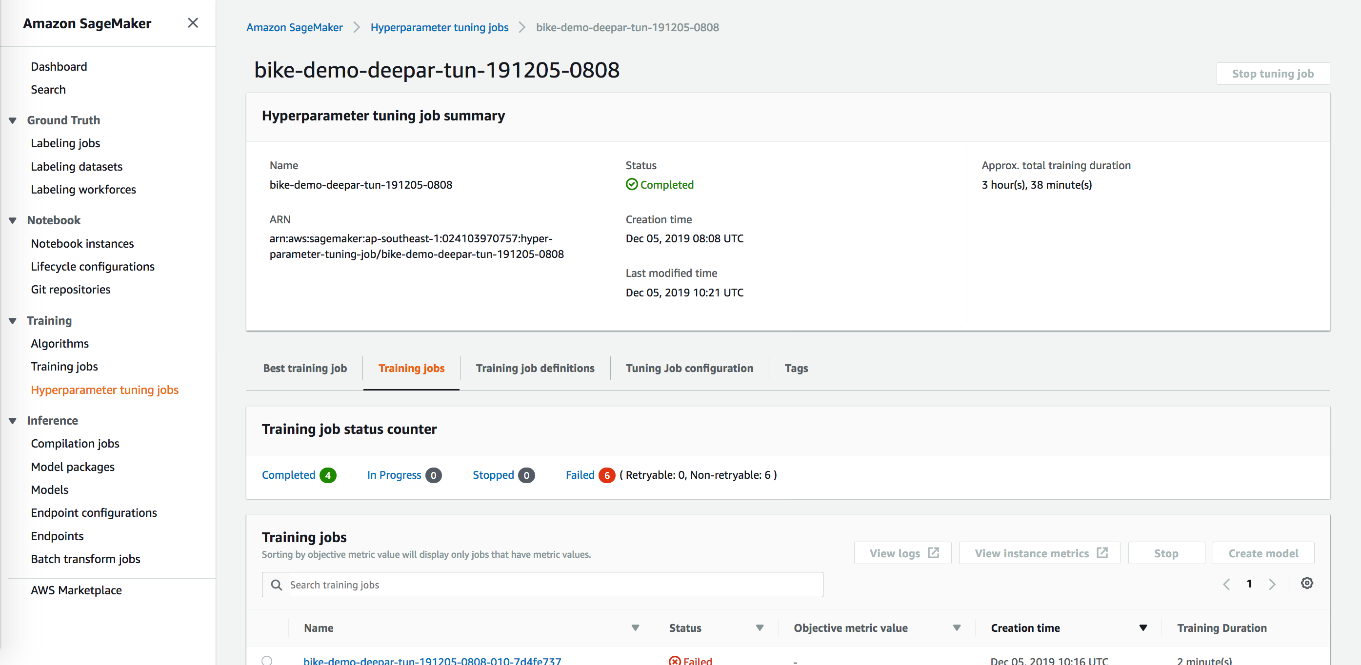Open job bike-demo-deepar-tun-191205-0808-010-7d4fe737
Image resolution: width=1361 pixels, height=665 pixels.
tap(432, 660)
